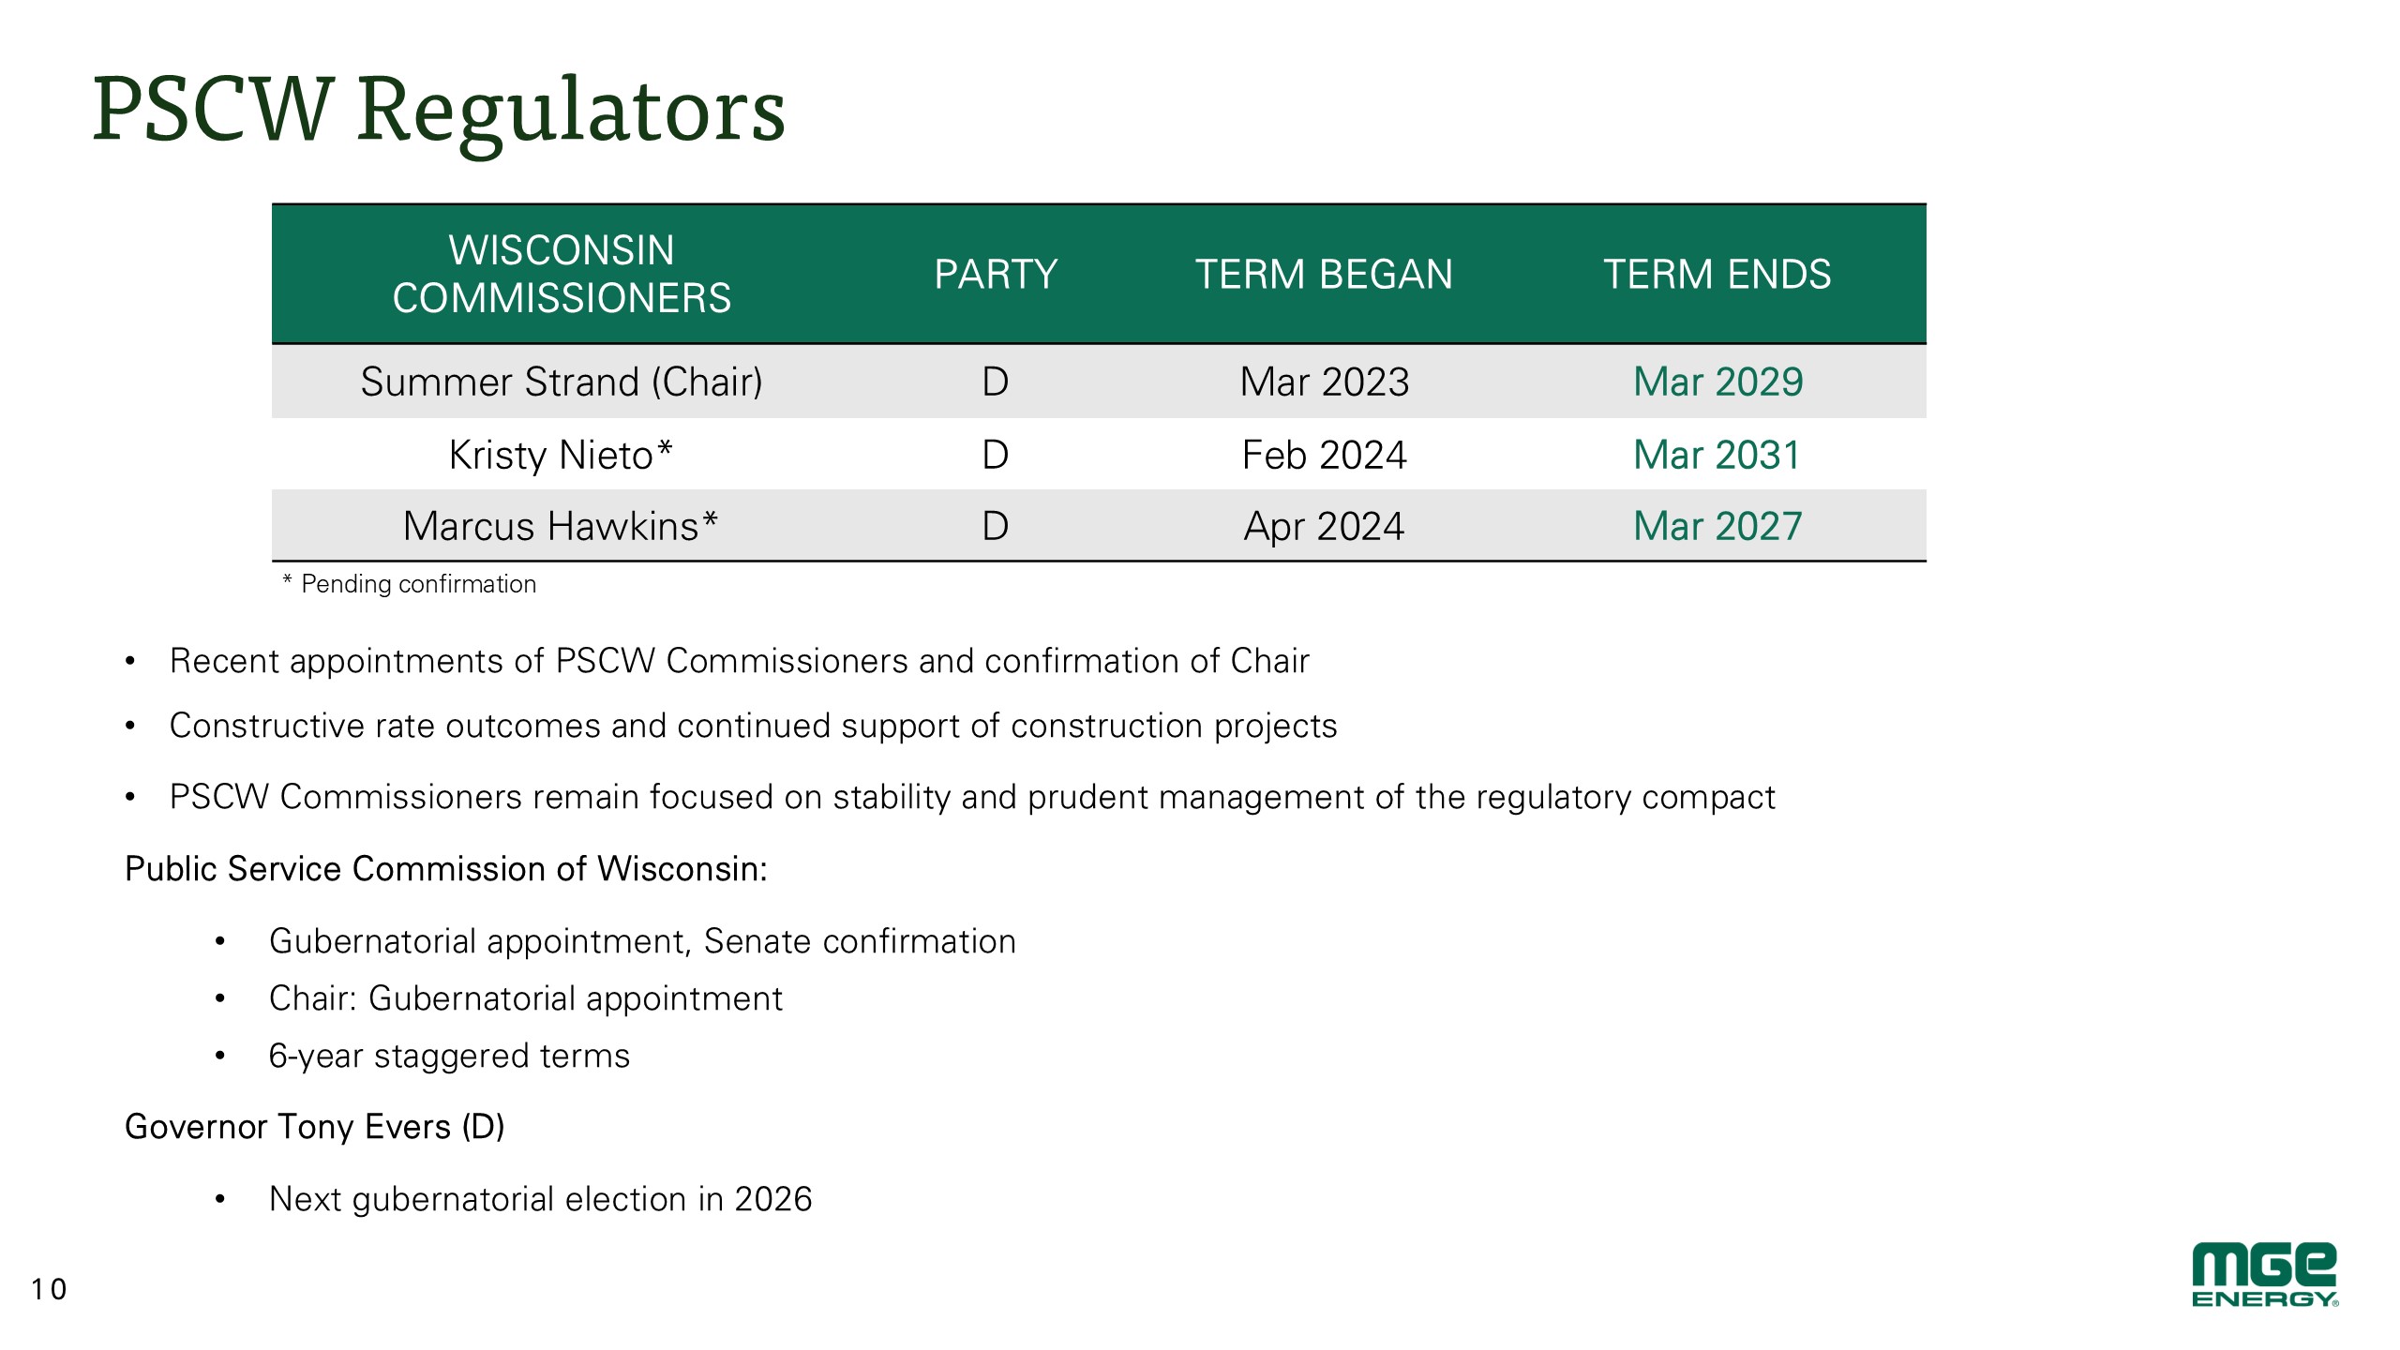The height and width of the screenshot is (1350, 2400).
Task: Select the Term Began column header
Action: [1324, 275]
